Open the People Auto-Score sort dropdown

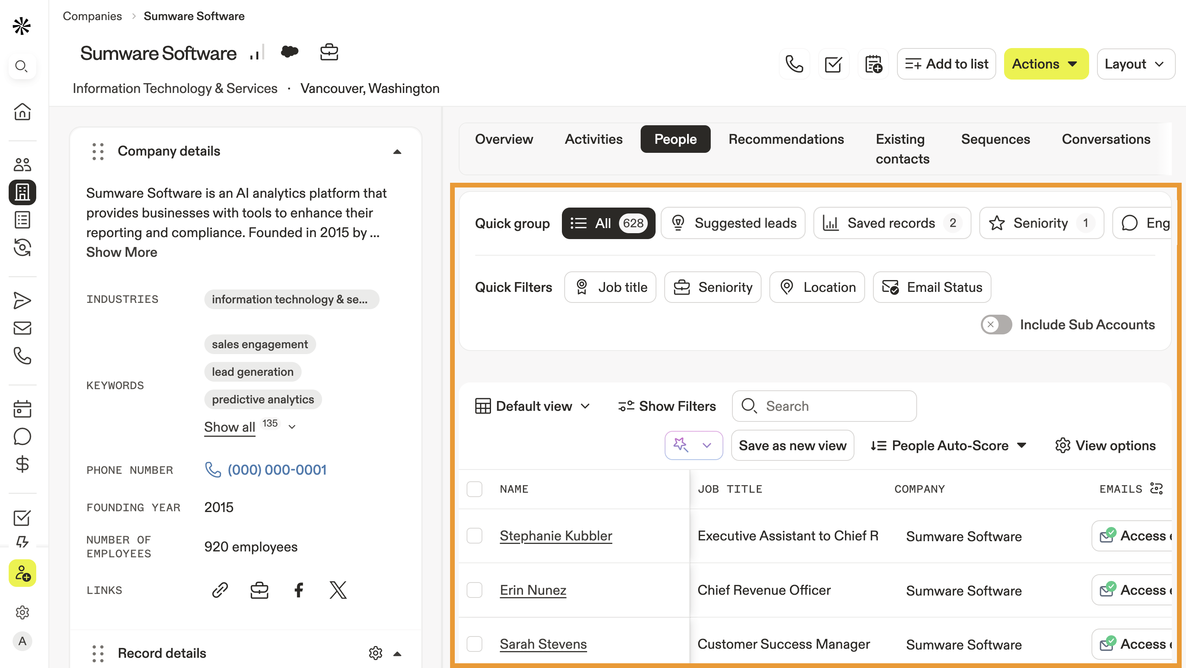pos(949,445)
